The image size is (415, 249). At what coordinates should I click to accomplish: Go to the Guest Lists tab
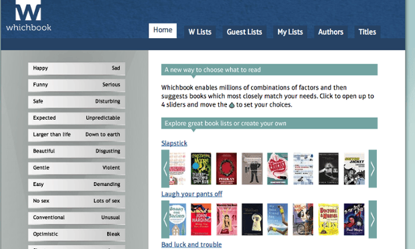(244, 31)
